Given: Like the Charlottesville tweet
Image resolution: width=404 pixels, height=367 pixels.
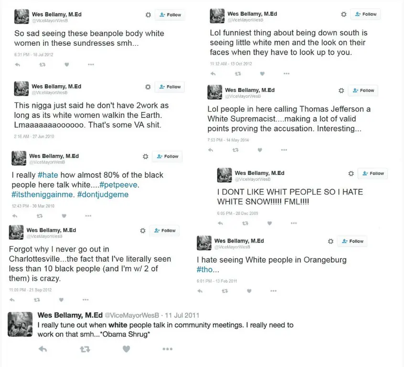Looking at the screenshot, I should tap(61, 300).
